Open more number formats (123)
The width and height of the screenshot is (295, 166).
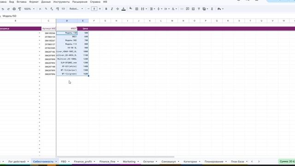pos(63,9)
